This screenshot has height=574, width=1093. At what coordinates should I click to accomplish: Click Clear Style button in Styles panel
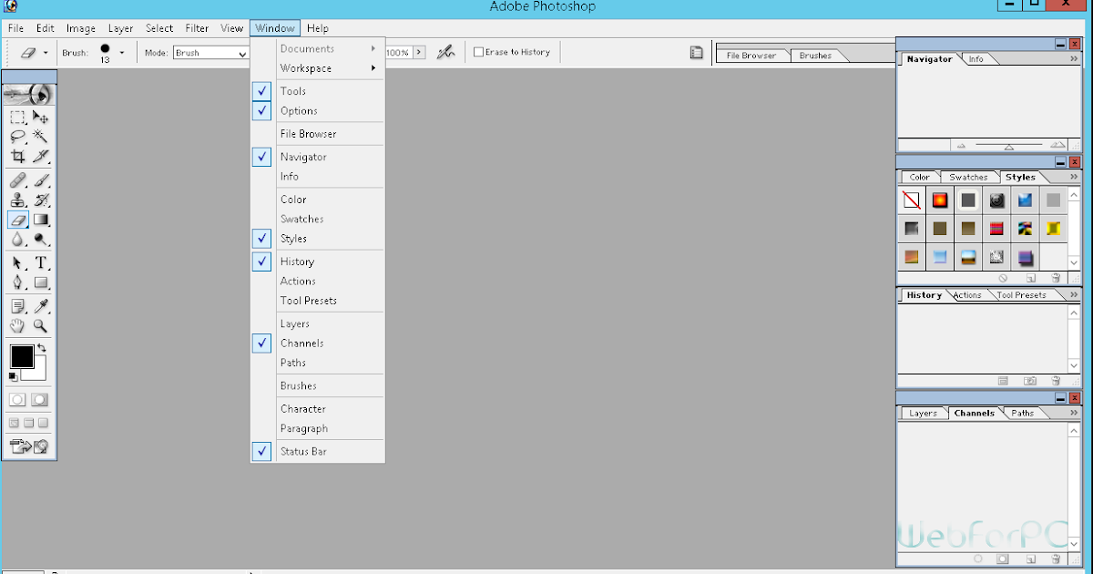click(1003, 278)
